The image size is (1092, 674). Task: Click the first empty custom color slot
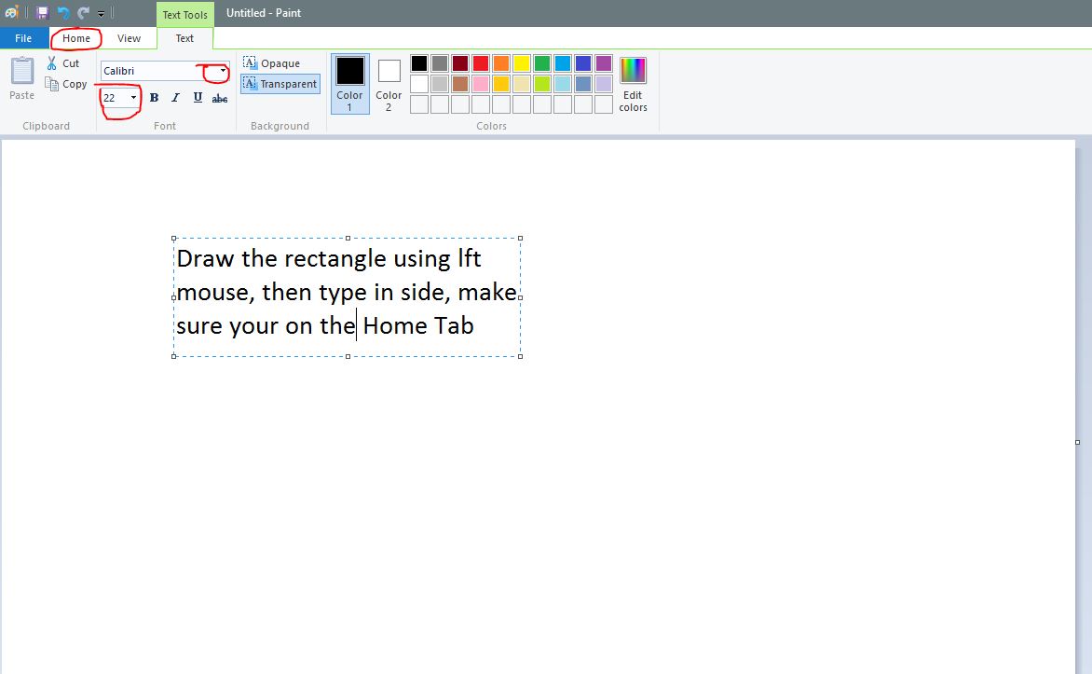coord(419,104)
